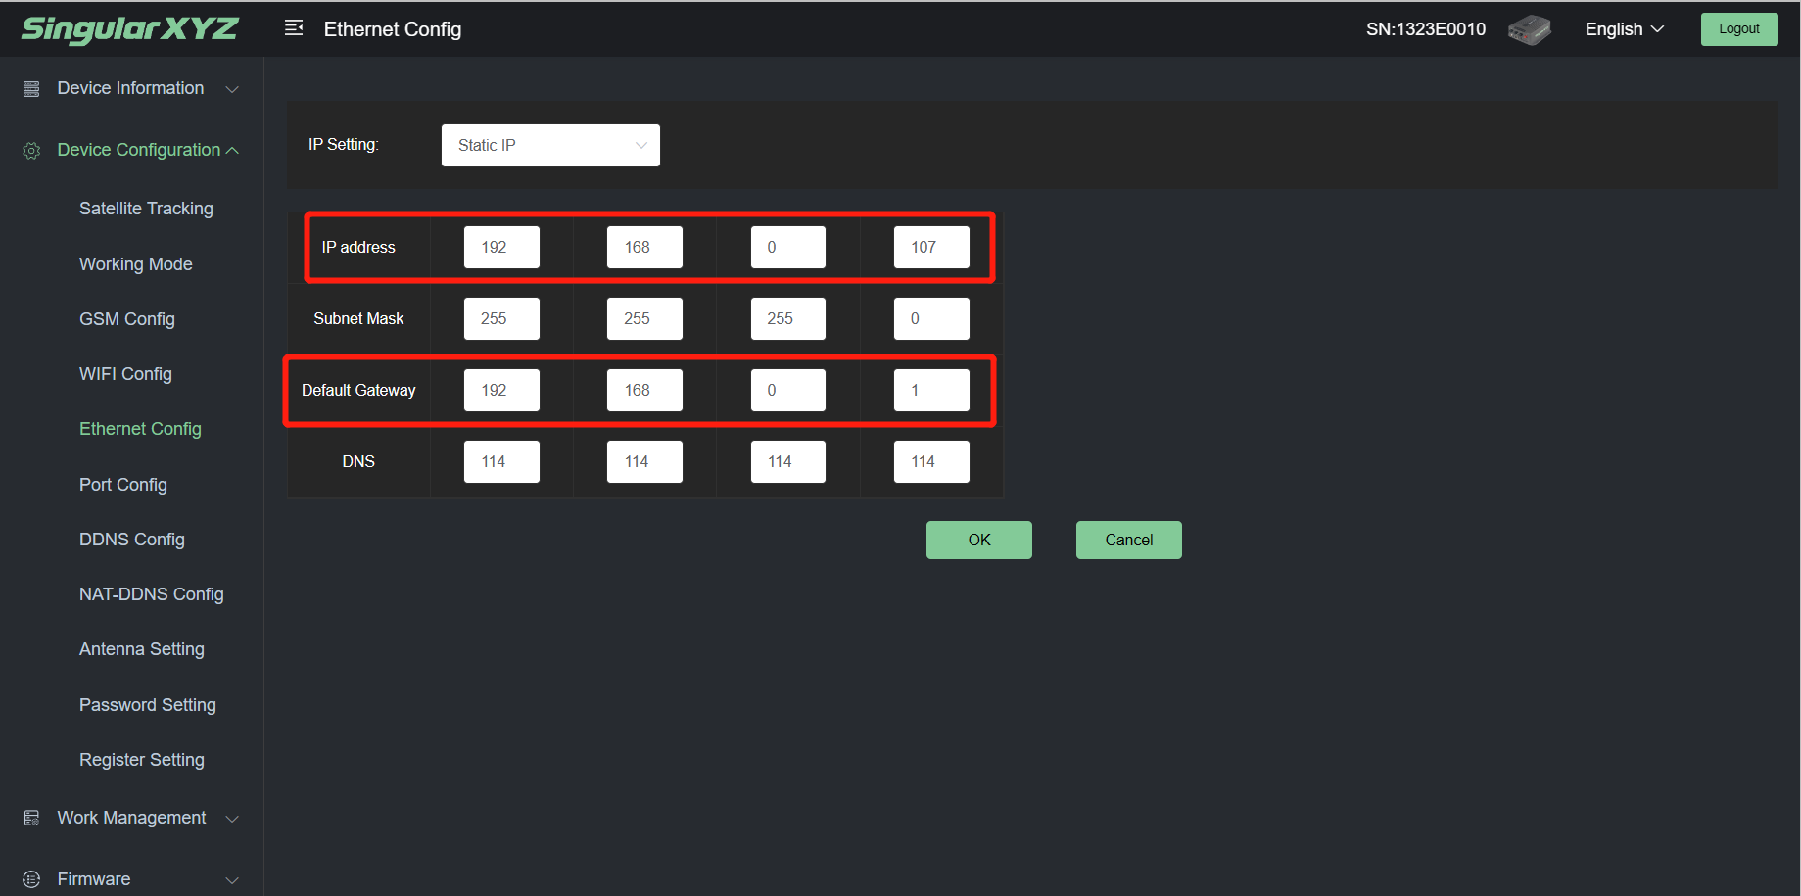Toggle the sidebar collapse menu icon

pos(294,28)
